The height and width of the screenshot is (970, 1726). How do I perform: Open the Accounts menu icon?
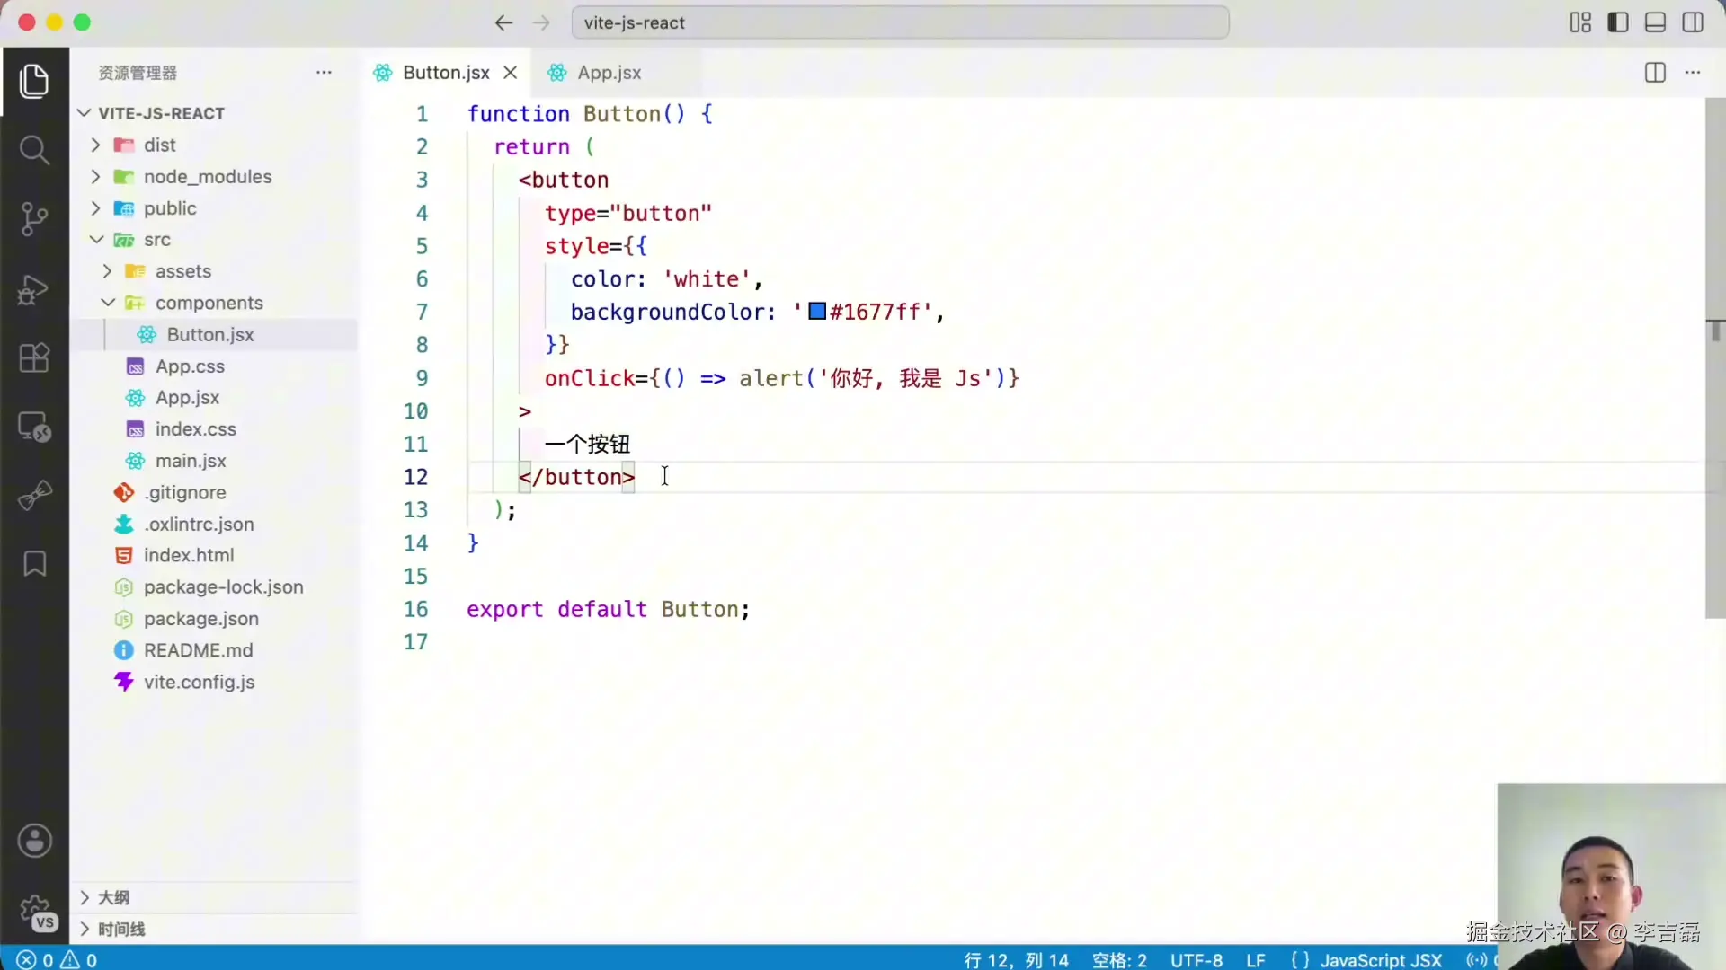tap(34, 842)
